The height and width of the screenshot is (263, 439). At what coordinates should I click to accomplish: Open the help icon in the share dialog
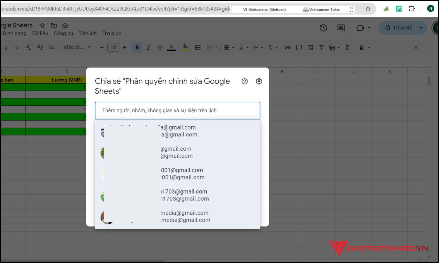point(244,81)
